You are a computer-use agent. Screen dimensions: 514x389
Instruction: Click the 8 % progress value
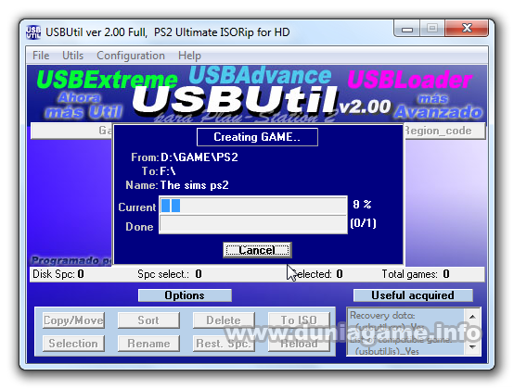click(x=362, y=205)
